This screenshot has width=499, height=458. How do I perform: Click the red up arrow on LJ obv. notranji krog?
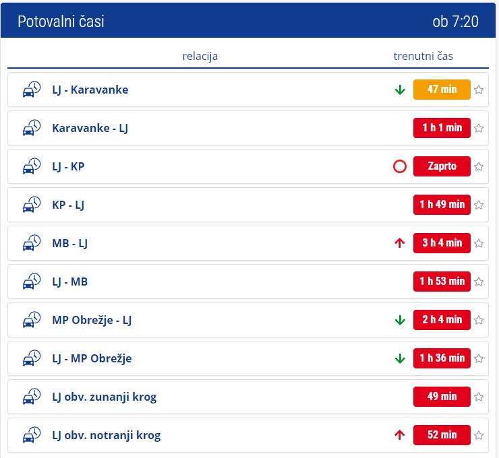coord(400,435)
